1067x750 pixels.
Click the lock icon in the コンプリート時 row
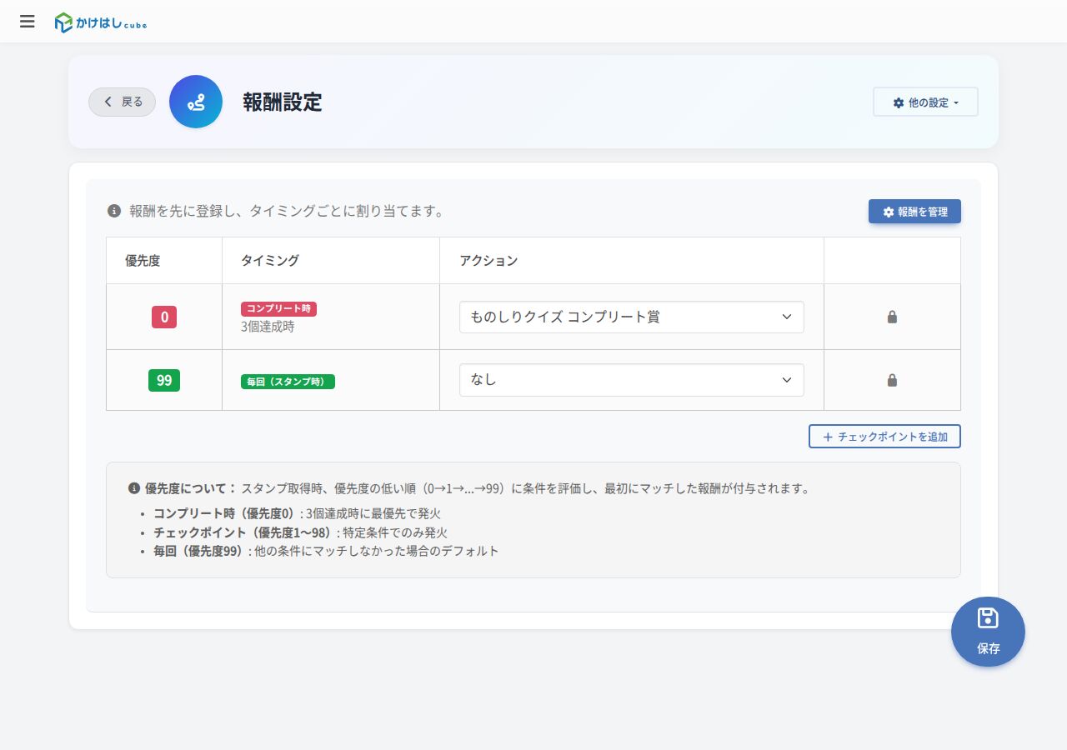point(892,317)
